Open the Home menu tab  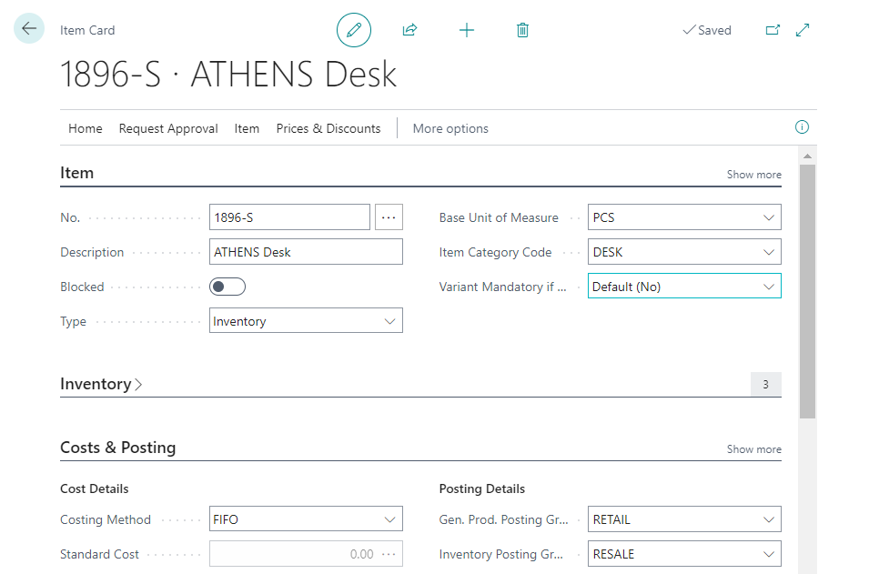pos(86,128)
